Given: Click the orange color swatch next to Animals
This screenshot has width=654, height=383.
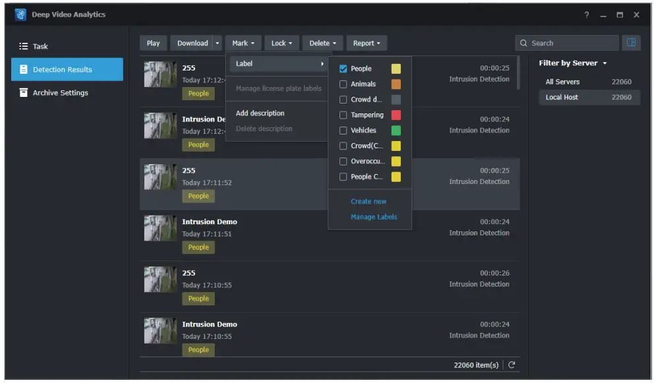Looking at the screenshot, I should [396, 84].
